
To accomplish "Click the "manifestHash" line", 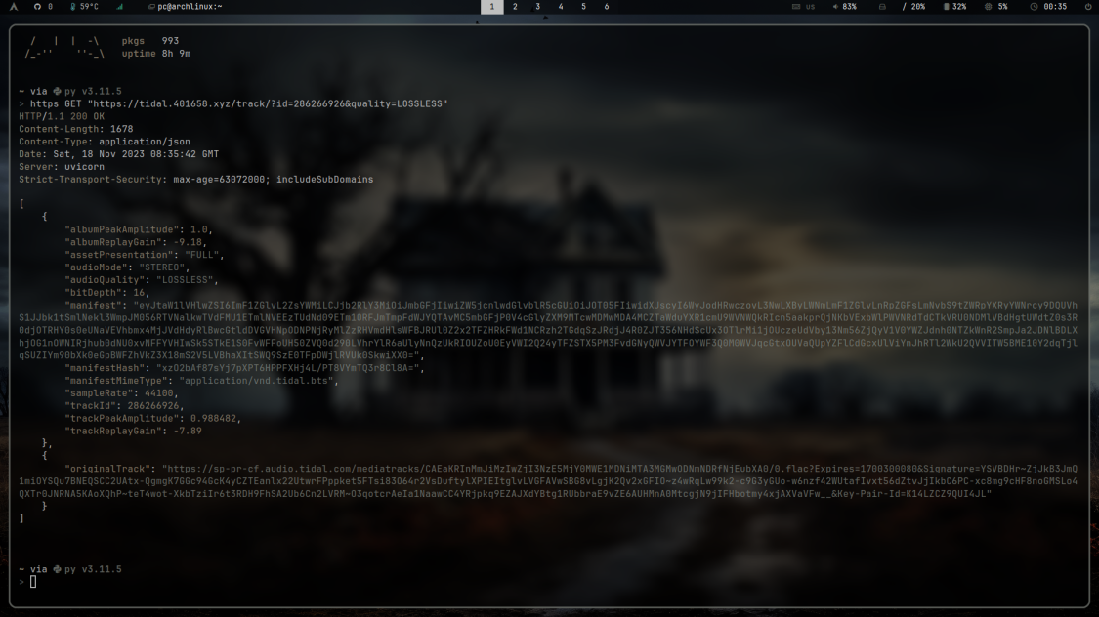I will 244,368.
